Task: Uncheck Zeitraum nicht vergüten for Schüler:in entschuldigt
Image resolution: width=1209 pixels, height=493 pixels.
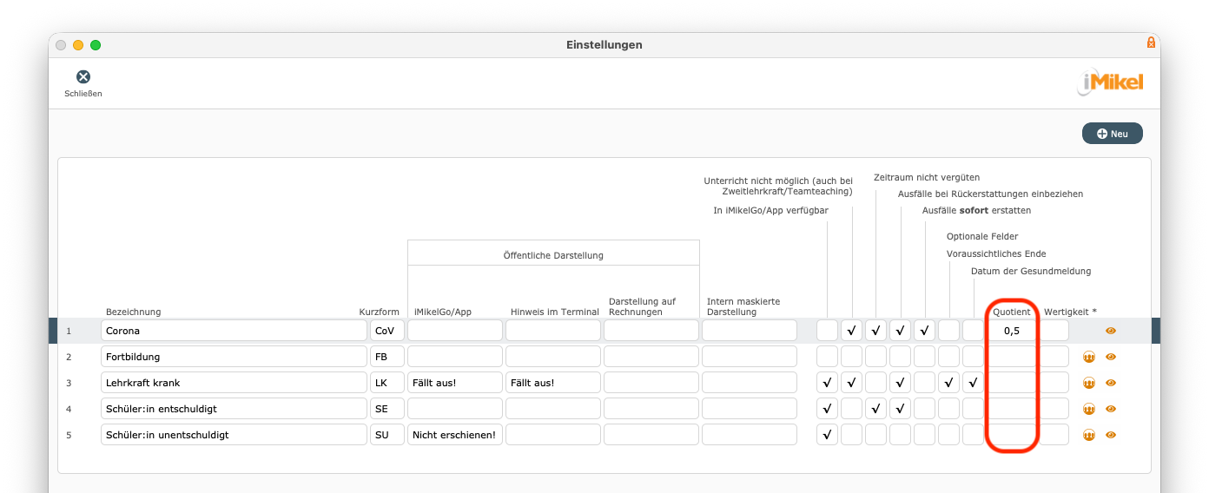Action: 875,409
